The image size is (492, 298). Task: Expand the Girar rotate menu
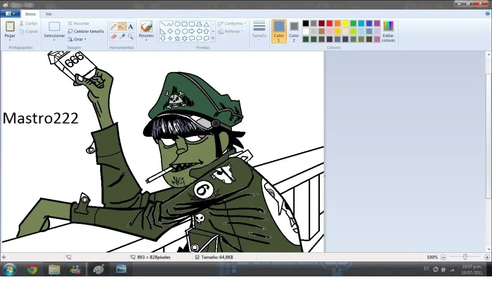77,39
